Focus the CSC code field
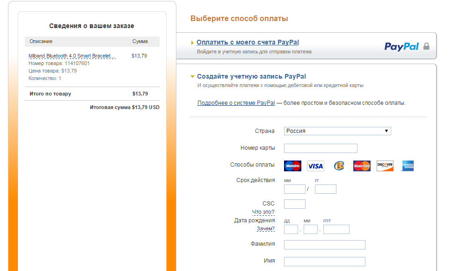The image size is (452, 271). coord(295,204)
